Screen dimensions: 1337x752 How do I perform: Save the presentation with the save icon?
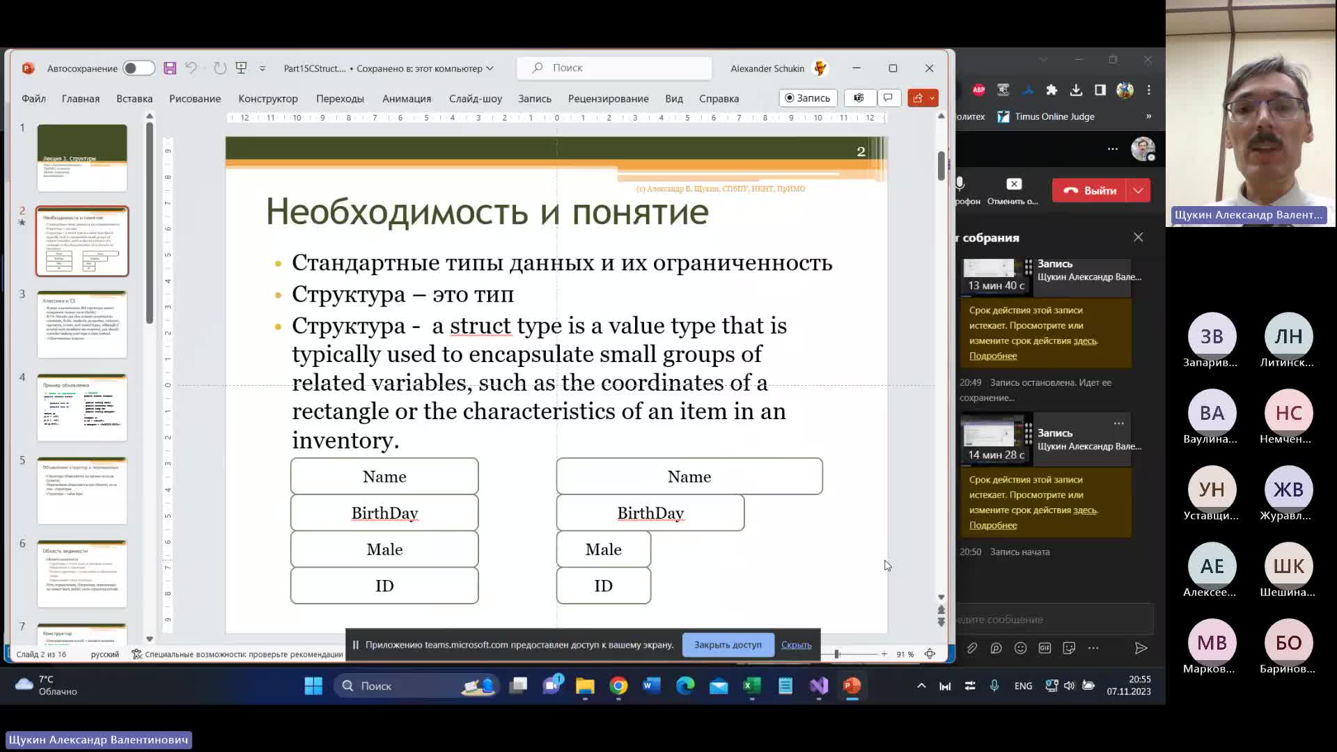170,68
